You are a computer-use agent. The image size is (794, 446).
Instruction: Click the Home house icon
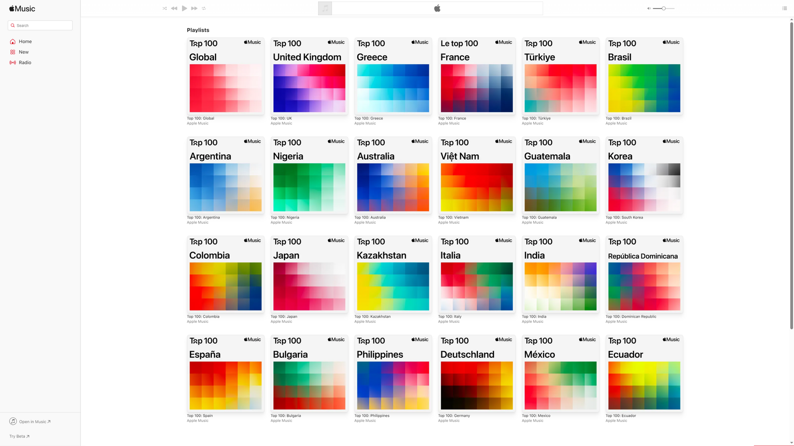[13, 42]
